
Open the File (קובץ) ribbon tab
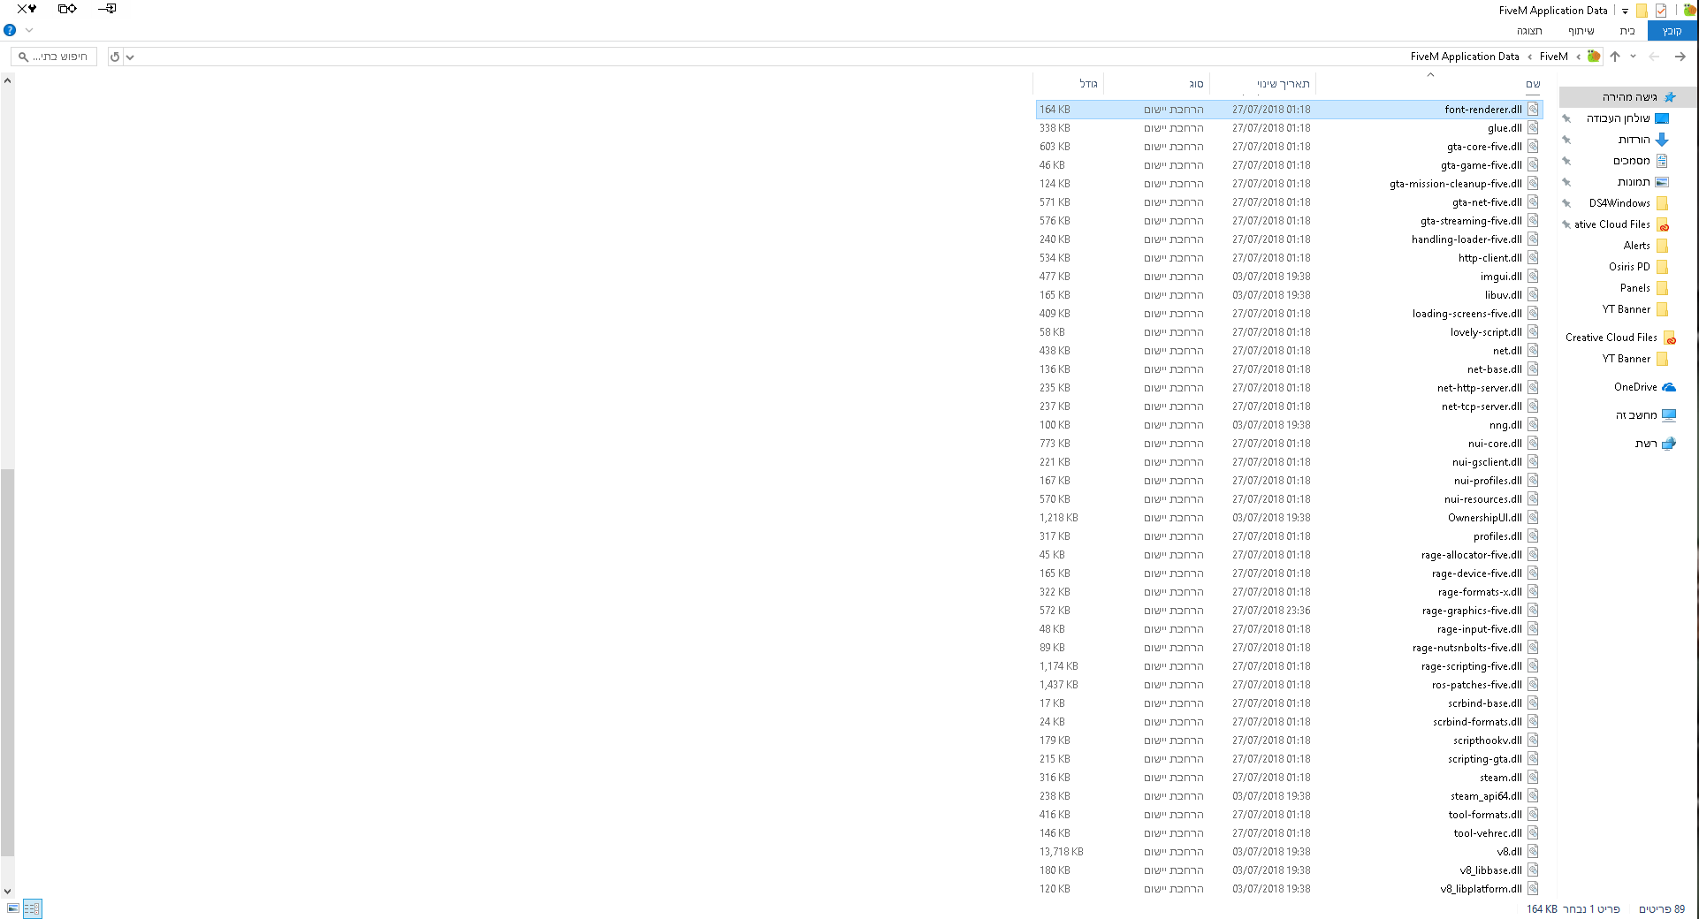pyautogui.click(x=1672, y=31)
